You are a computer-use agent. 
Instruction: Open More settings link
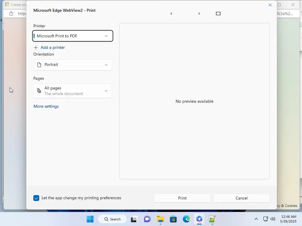point(46,106)
